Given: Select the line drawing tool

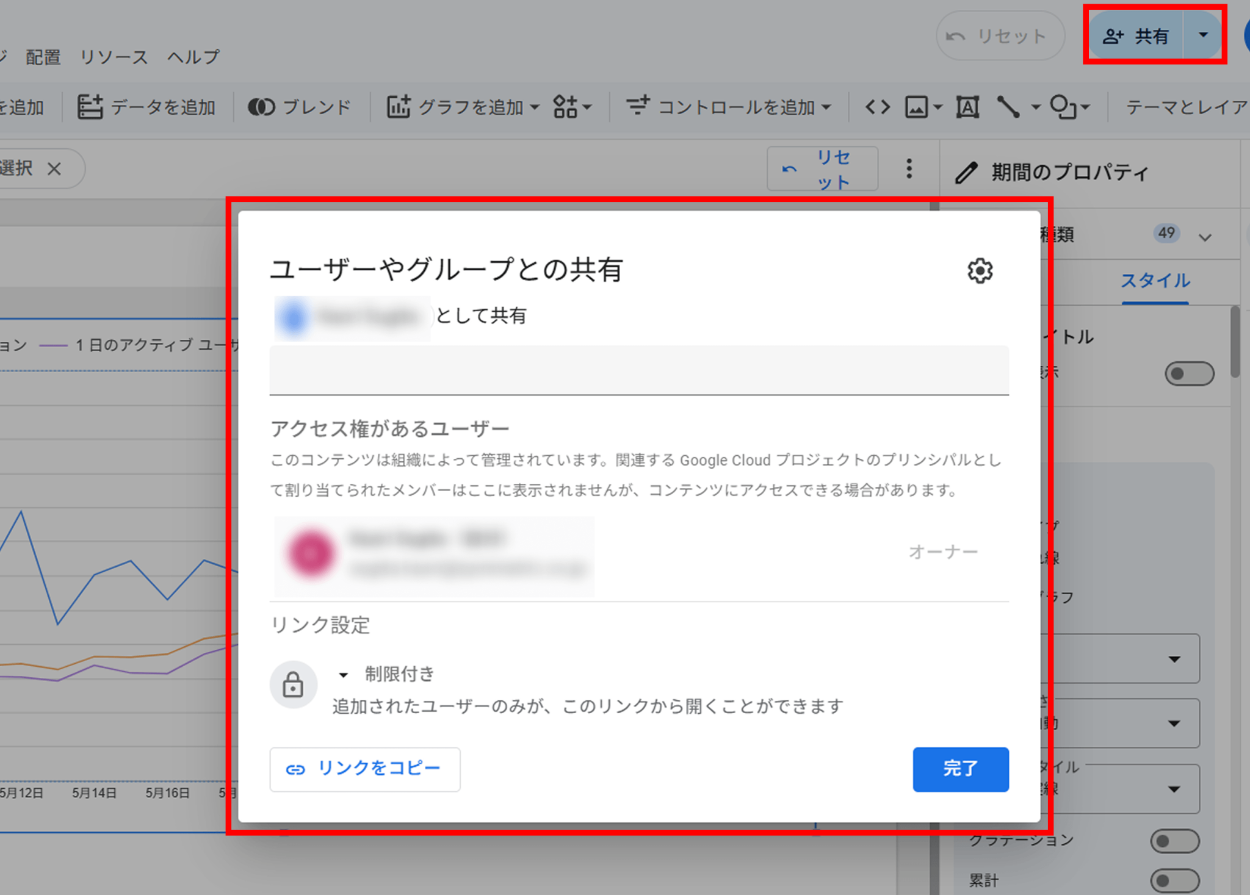Looking at the screenshot, I should (x=1008, y=108).
